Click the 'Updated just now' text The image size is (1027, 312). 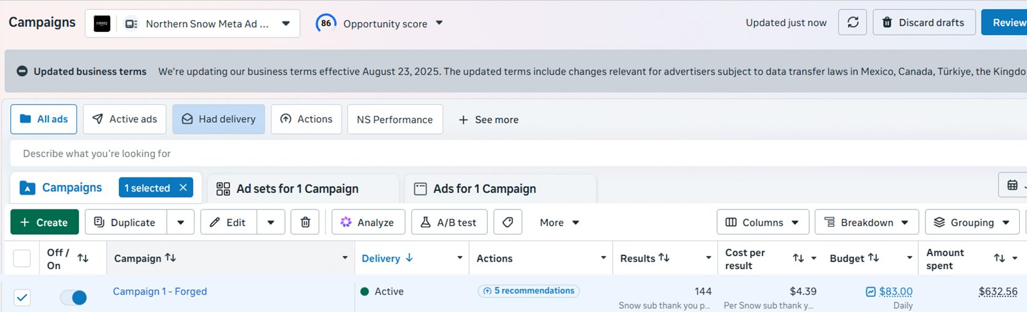pyautogui.click(x=786, y=23)
